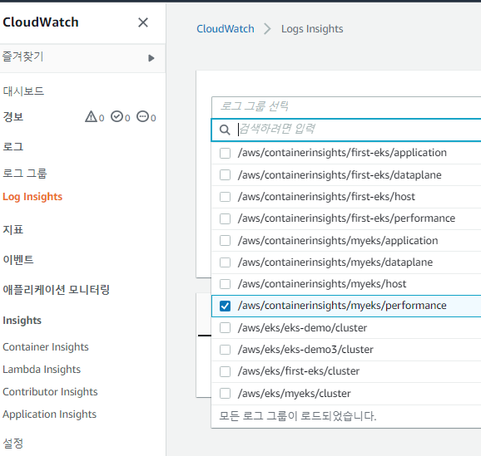Select /aws/eks/first-eks/cluster text

point(299,371)
